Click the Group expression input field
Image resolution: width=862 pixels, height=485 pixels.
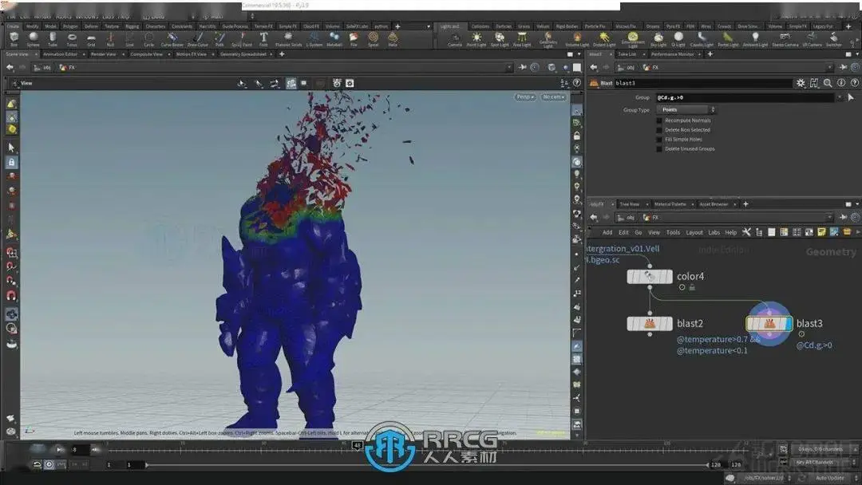[x=745, y=97]
